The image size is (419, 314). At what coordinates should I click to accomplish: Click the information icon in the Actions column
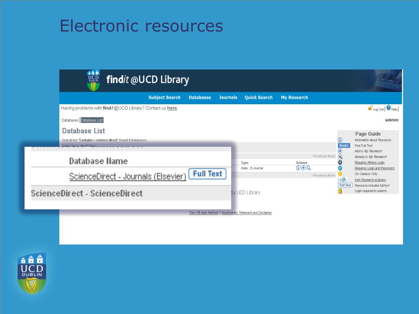coord(298,168)
